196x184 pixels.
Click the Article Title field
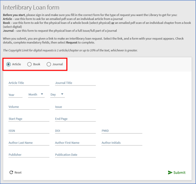coord(29,83)
